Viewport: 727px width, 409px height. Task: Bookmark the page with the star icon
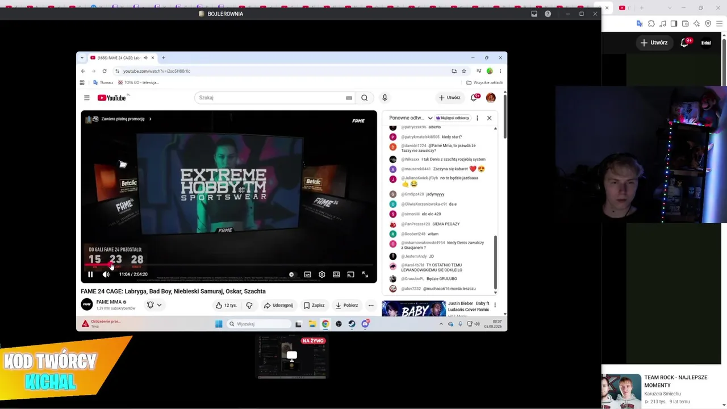coord(464,71)
